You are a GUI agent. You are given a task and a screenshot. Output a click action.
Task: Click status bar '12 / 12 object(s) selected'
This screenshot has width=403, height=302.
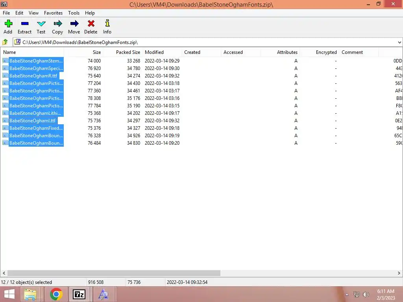[x=26, y=282]
